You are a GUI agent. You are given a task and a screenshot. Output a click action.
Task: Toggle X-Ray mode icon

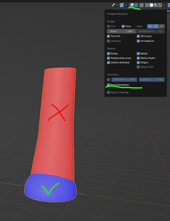(141, 5)
